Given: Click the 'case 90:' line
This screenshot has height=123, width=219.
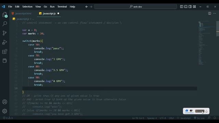Looking at the screenshot, I should (x=34, y=78).
